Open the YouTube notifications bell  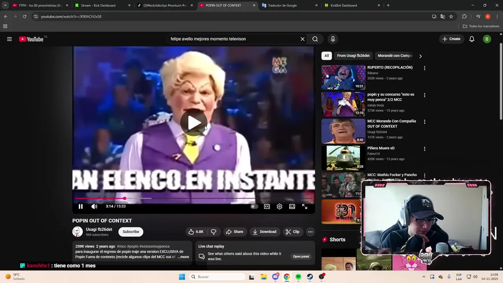pyautogui.click(x=472, y=39)
